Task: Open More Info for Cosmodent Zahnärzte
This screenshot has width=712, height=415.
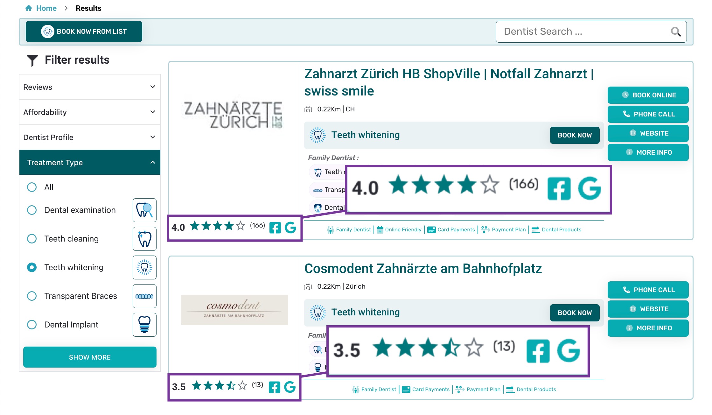Action: click(x=648, y=328)
